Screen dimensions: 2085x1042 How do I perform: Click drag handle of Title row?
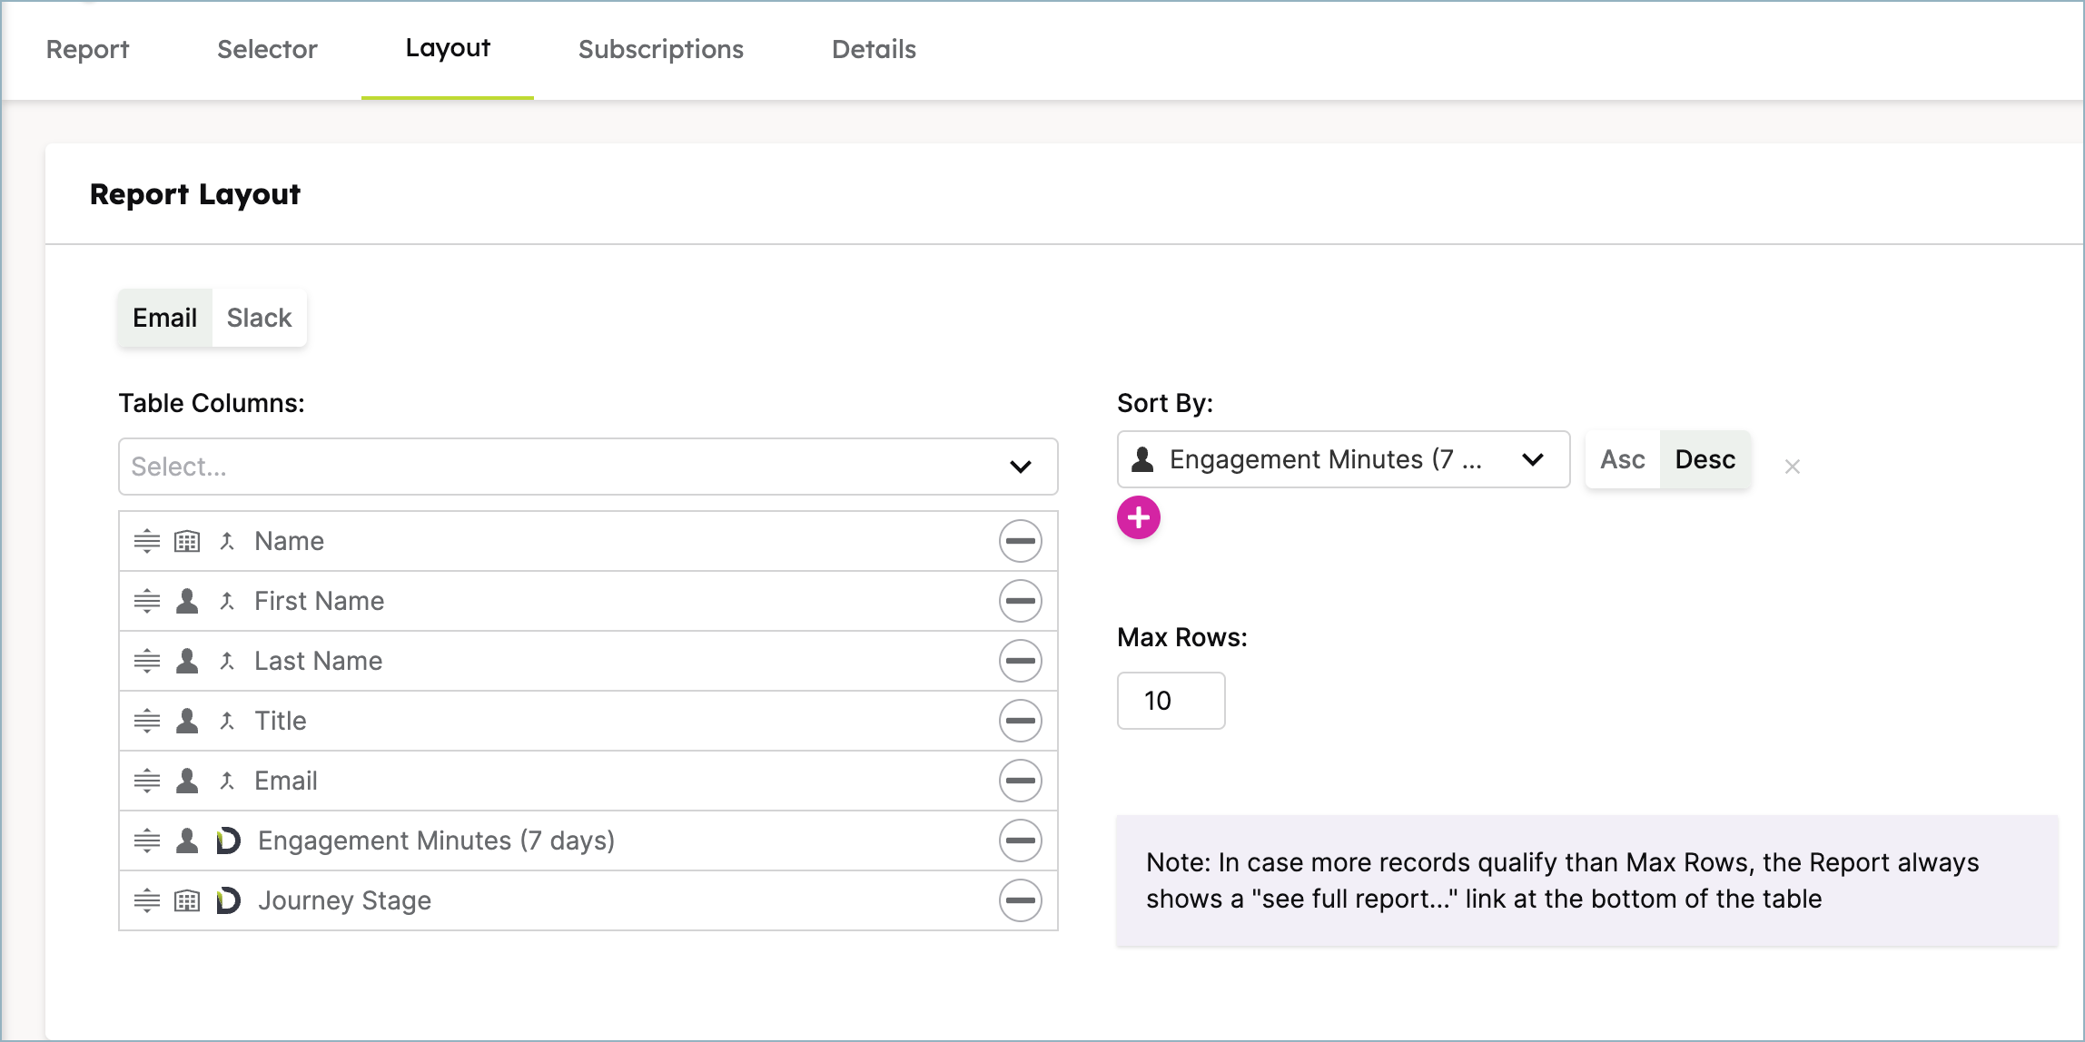click(147, 721)
